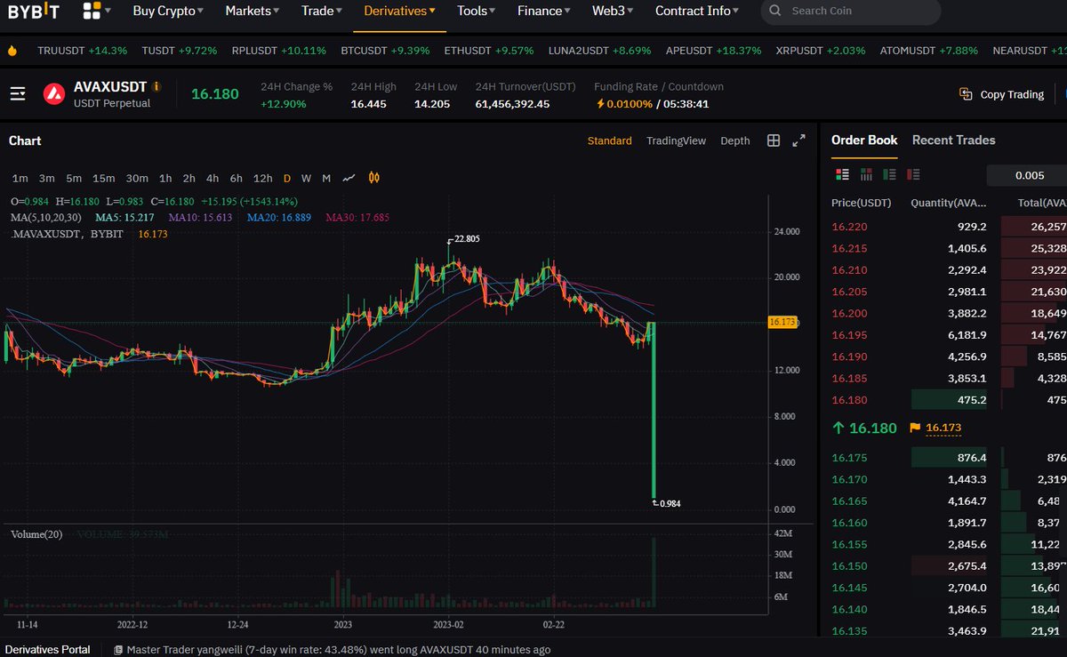
Task: Select the TradingView chart tab
Action: [676, 140]
